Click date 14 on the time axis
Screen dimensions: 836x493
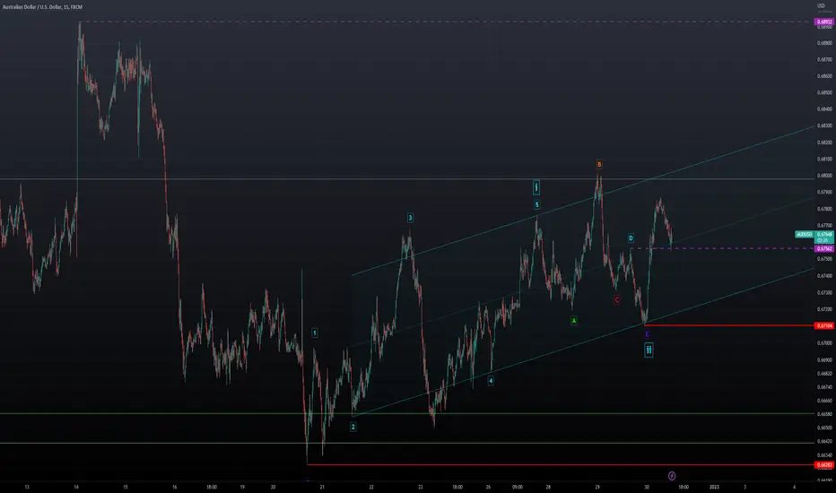[x=76, y=487]
